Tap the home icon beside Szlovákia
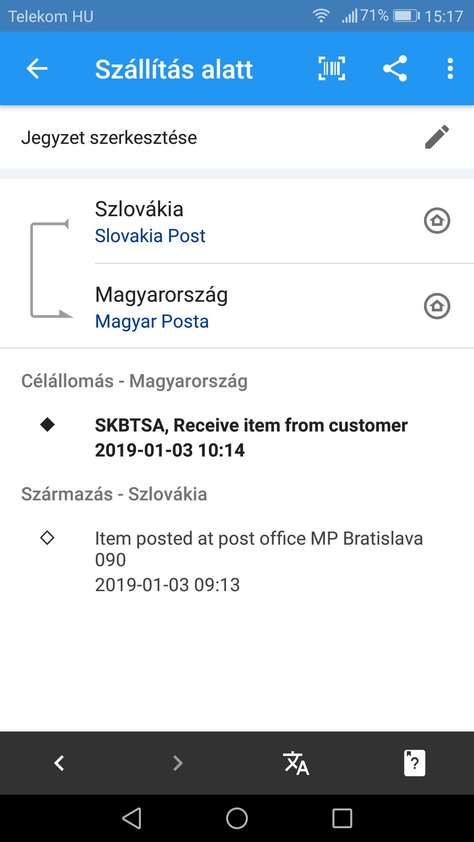 (437, 221)
